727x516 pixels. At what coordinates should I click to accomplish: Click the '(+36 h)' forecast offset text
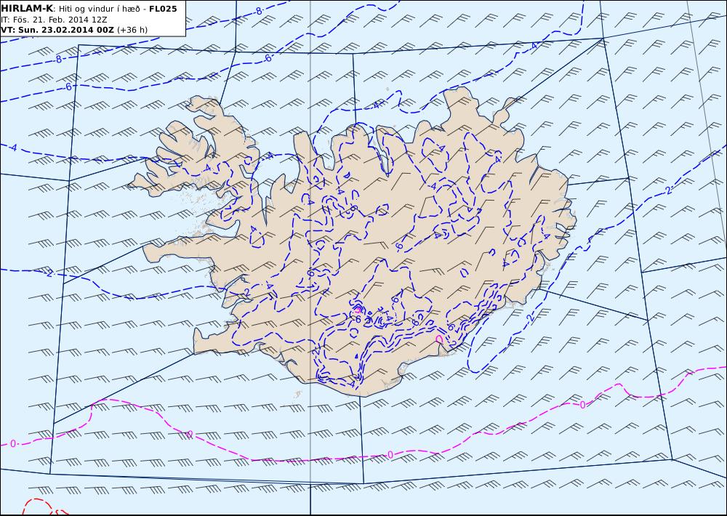point(132,30)
